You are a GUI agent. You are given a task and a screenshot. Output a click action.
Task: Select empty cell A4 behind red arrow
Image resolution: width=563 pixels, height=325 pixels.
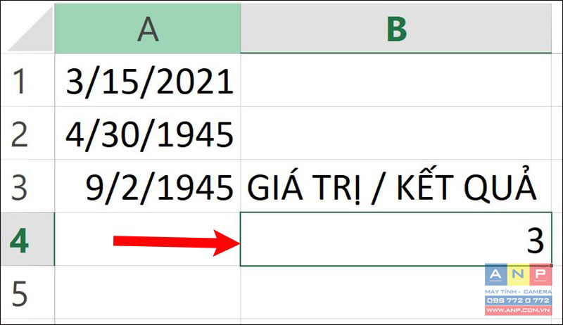(x=148, y=239)
